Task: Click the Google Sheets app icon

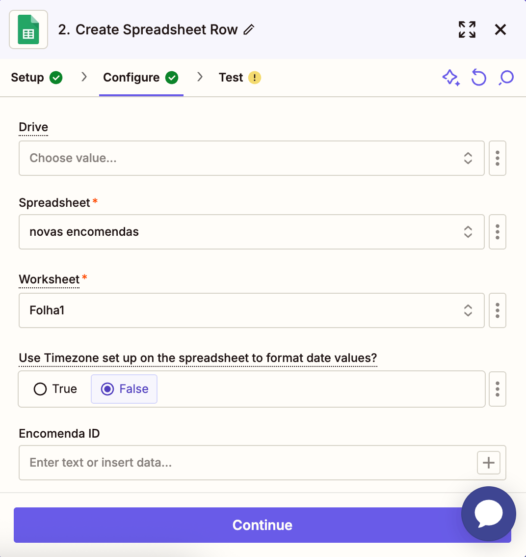Action: (28, 29)
